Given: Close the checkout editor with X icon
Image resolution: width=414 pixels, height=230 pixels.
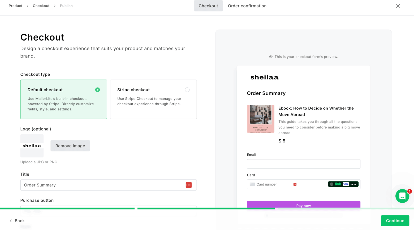Looking at the screenshot, I should pyautogui.click(x=398, y=6).
